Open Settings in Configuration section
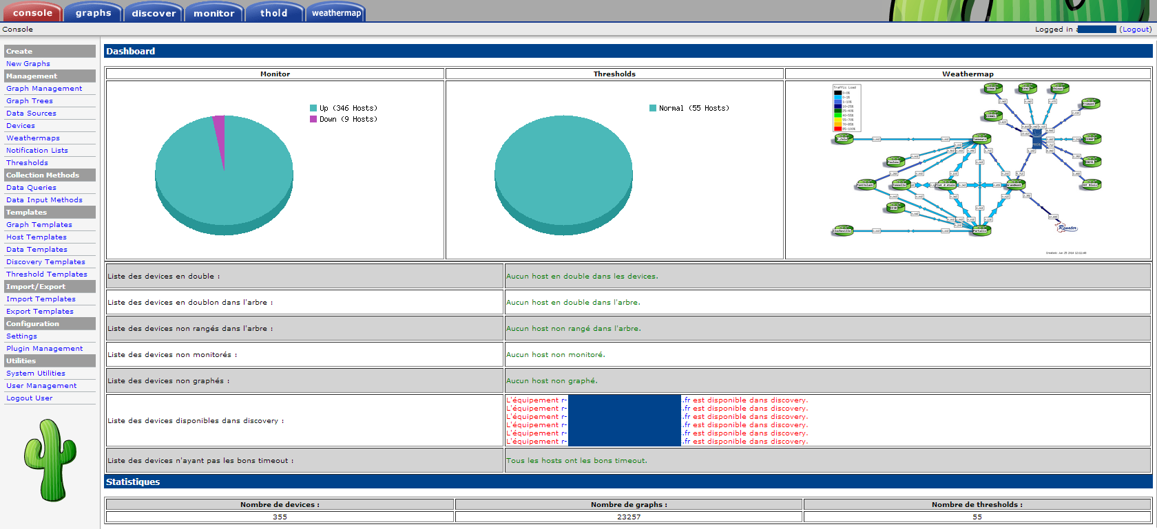The height and width of the screenshot is (529, 1157). click(x=21, y=336)
